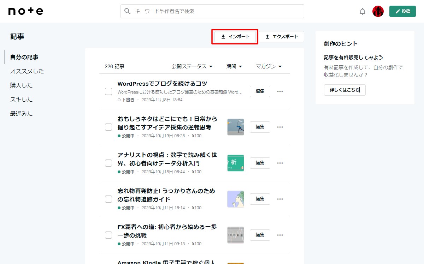This screenshot has width=424, height=264.
Task: Select スキした in the sidebar
Action: pos(22,100)
